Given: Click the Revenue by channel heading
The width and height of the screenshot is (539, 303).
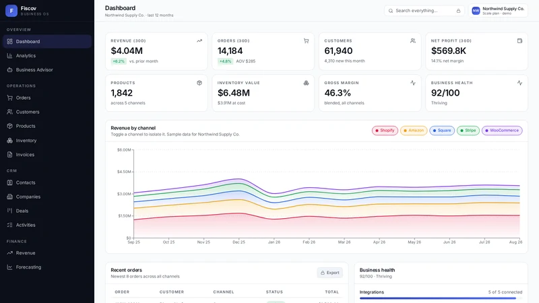Looking at the screenshot, I should coord(133,128).
